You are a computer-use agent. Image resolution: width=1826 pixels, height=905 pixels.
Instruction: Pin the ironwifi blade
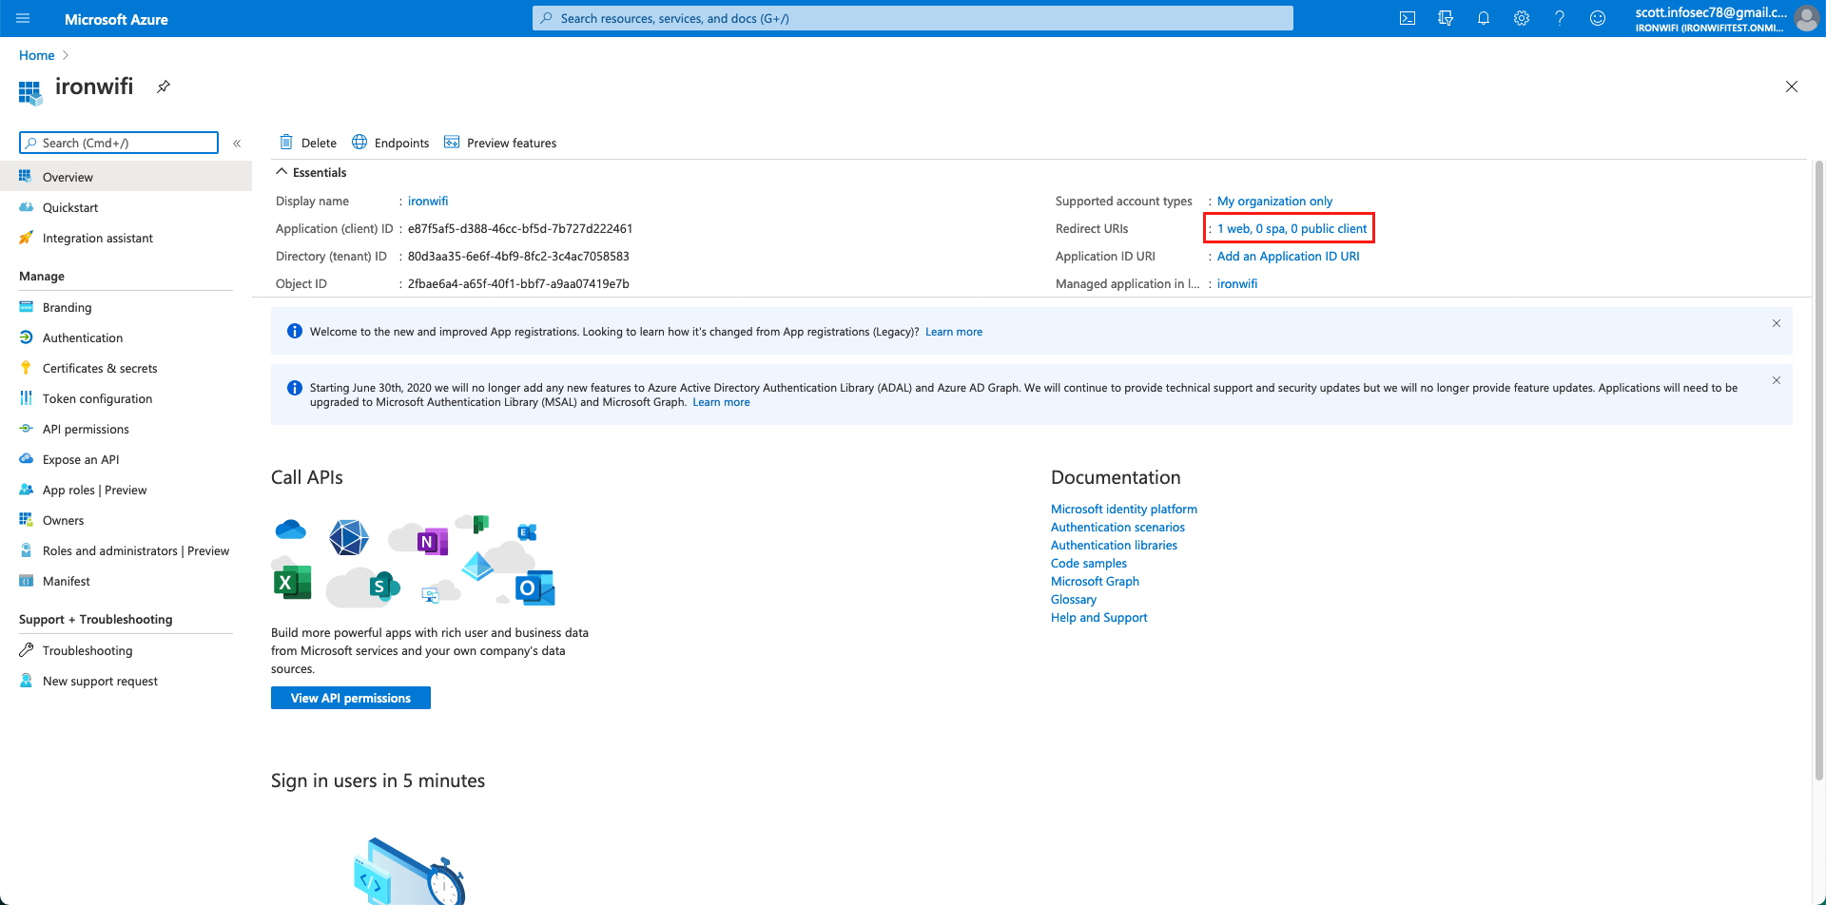[x=164, y=87]
